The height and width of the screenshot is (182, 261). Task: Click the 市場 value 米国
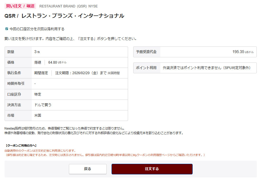[x=38, y=116]
